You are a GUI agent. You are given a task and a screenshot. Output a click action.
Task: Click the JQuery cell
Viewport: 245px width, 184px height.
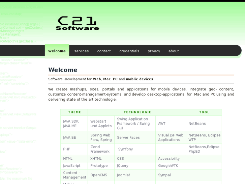(135, 166)
